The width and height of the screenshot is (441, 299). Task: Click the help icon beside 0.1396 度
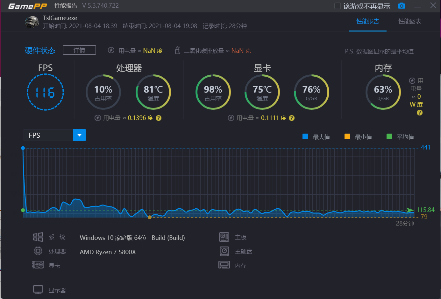click(x=159, y=118)
